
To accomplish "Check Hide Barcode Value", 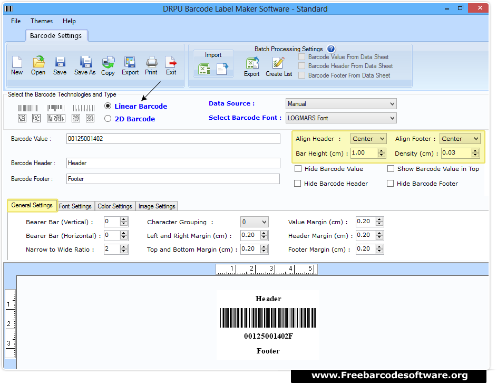I will (x=298, y=169).
